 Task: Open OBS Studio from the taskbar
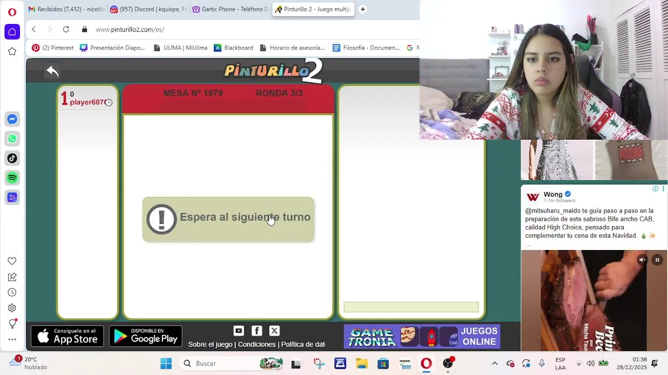pos(448,364)
